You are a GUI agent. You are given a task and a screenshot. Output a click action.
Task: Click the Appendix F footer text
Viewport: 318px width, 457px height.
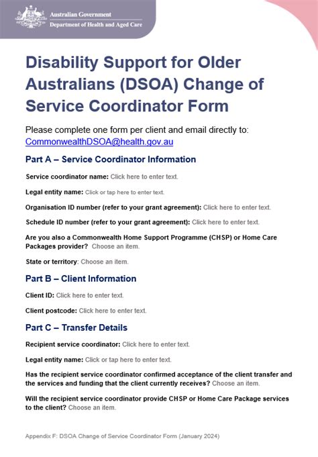tap(122, 436)
